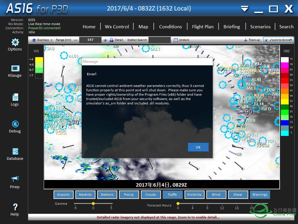Dismiss the error with OK
The width and height of the screenshot is (298, 224).
coord(198,147)
